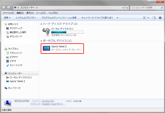Open the ツール(T) menu
The image size is (165, 113).
click(41, 13)
